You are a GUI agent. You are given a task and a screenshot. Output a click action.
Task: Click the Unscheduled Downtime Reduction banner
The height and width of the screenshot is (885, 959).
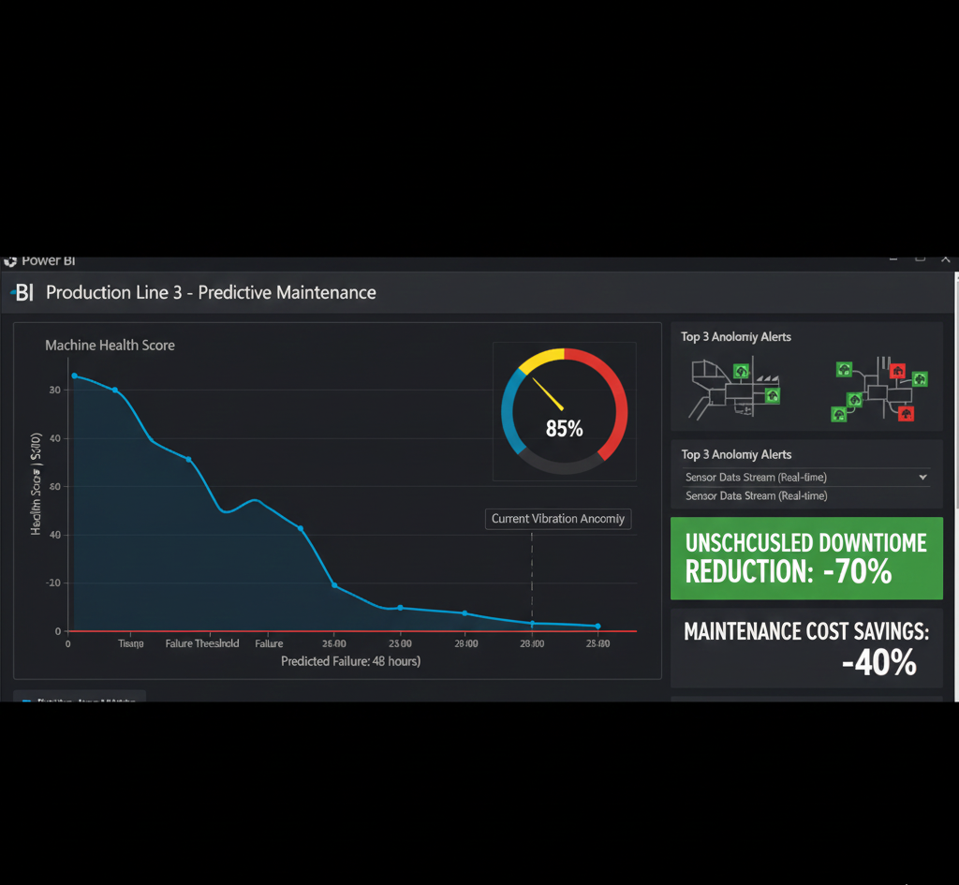pyautogui.click(x=805, y=558)
